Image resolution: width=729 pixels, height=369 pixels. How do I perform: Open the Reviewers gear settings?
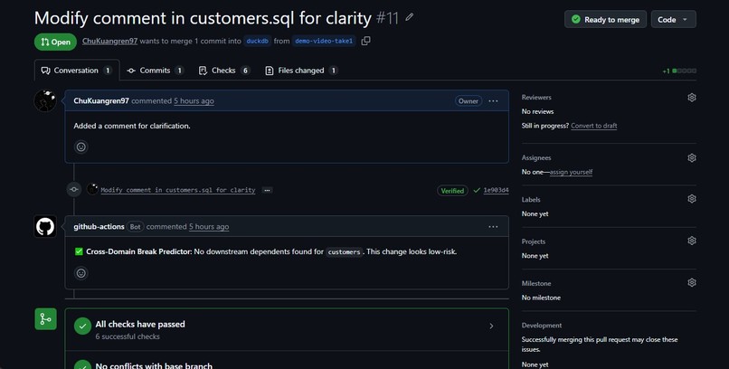692,97
